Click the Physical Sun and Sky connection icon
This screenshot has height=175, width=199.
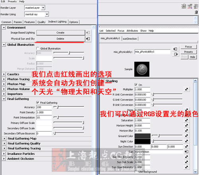88,38
